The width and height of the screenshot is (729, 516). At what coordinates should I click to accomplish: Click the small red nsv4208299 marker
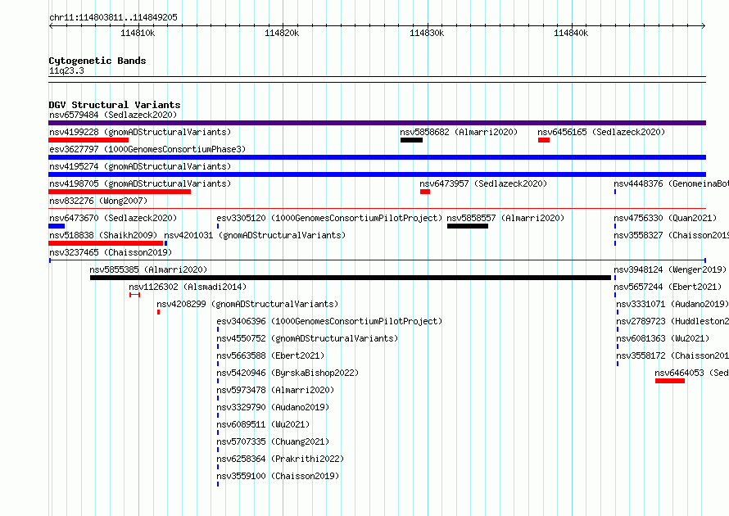(x=159, y=312)
